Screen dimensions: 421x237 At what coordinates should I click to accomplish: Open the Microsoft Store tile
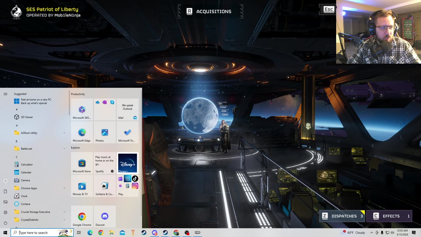pyautogui.click(x=82, y=163)
